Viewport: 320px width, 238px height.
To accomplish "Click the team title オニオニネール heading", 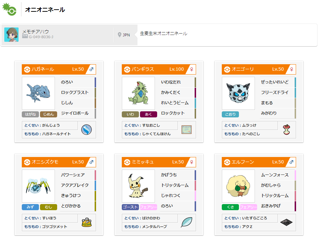I will [x=45, y=10].
